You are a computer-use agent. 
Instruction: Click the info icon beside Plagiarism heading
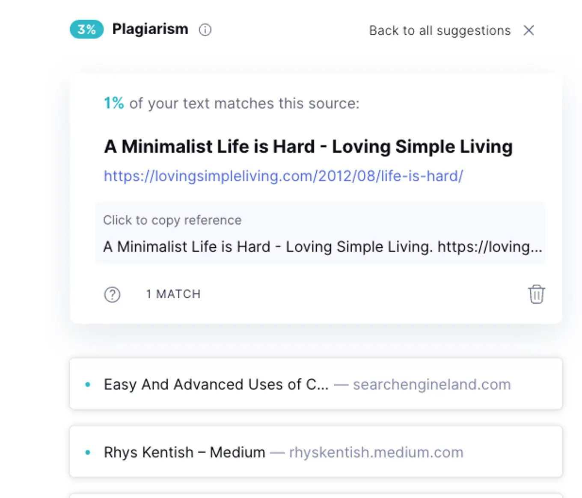(x=205, y=30)
